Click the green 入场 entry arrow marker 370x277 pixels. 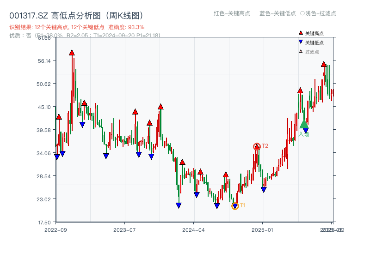tap(303, 125)
